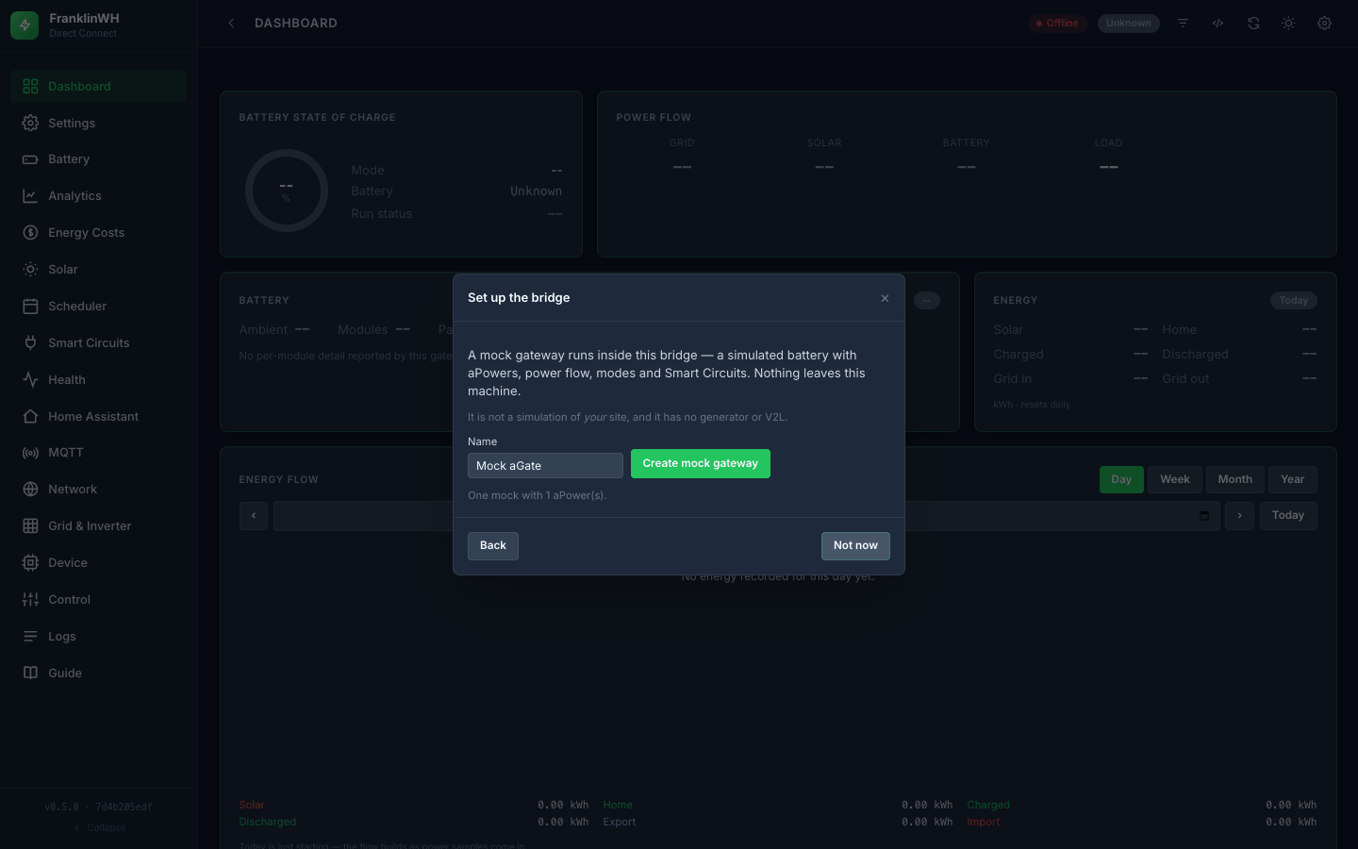Image resolution: width=1358 pixels, height=849 pixels.
Task: Select the Solar sun icon in sidebar
Action: [30, 270]
